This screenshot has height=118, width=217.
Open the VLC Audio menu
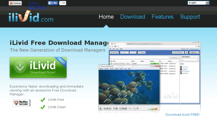tap(112, 69)
